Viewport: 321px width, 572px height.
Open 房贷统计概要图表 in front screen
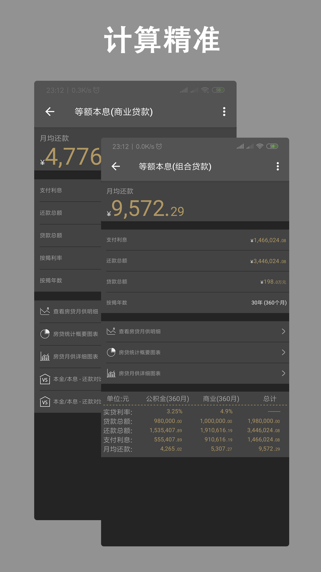tap(195, 352)
